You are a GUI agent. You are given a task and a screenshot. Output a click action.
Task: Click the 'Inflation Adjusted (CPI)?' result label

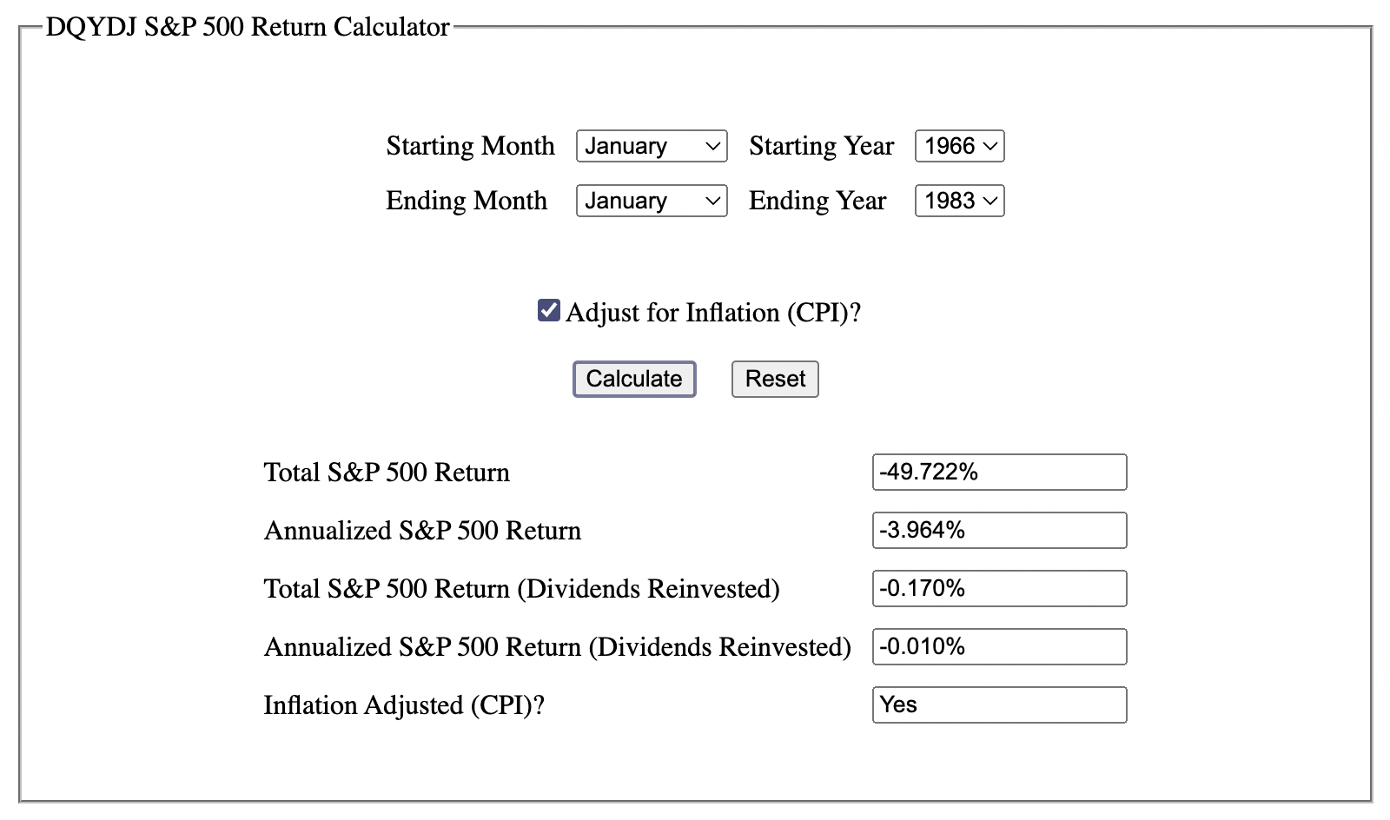point(404,705)
